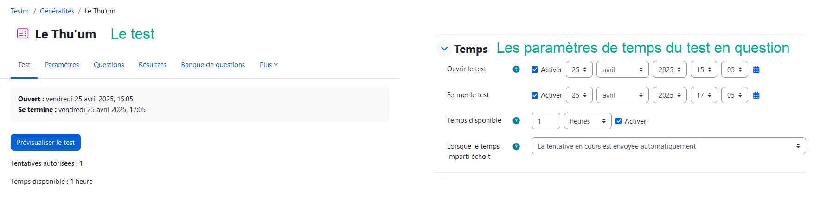Screen dimensions: 820x201
Task: Toggle Activer checkbox for Ouvrir le test
Action: (x=535, y=69)
